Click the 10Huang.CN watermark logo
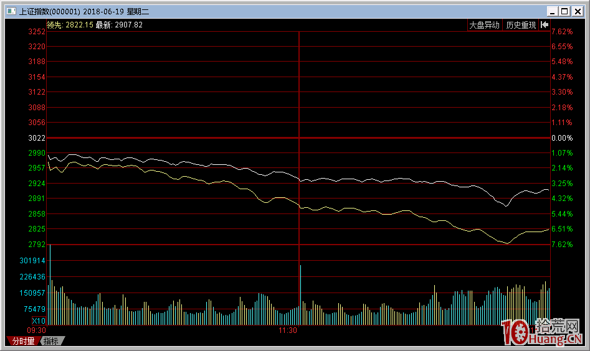The image size is (590, 351). (541, 333)
